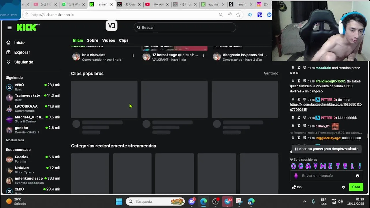Timeout niggideSayago using hourglass icon
Screen dimensions: 370x208
299,138
